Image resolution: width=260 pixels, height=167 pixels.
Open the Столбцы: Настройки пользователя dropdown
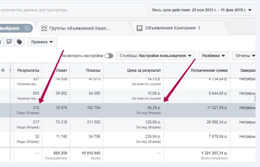click(155, 56)
